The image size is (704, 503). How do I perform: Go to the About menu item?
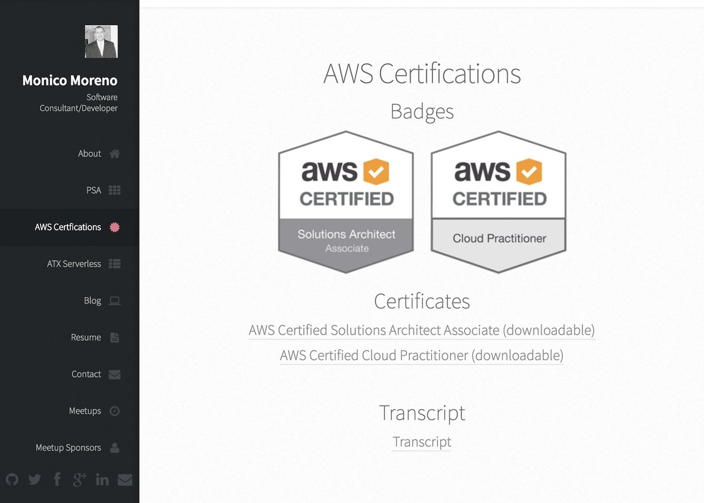click(90, 154)
